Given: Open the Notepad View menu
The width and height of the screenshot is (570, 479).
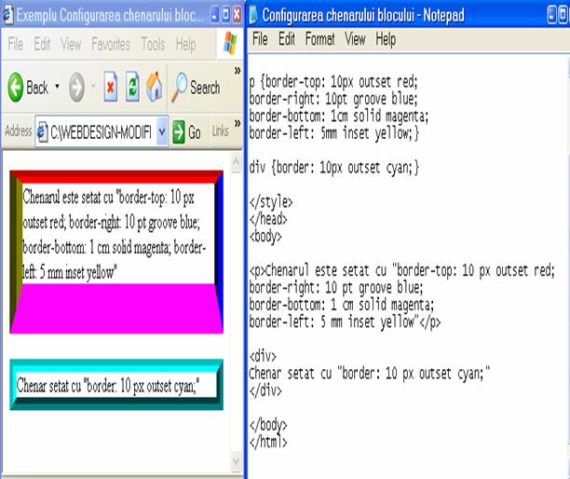Looking at the screenshot, I should pyautogui.click(x=355, y=39).
